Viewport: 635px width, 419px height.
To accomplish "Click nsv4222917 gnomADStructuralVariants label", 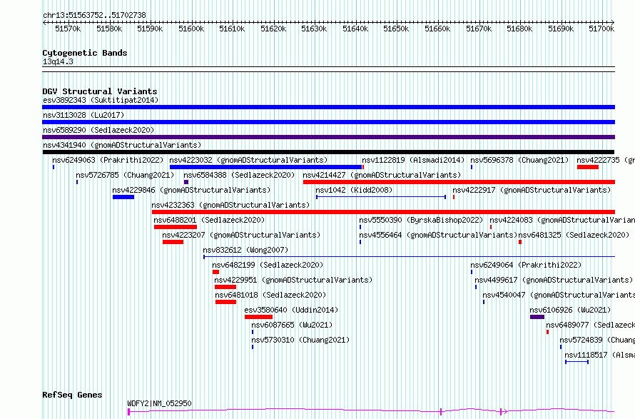I will click(532, 190).
